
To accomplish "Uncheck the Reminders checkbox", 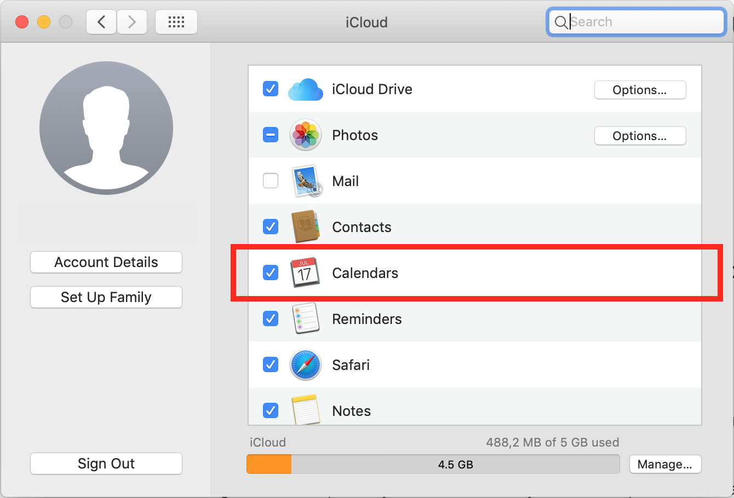I will pyautogui.click(x=271, y=319).
